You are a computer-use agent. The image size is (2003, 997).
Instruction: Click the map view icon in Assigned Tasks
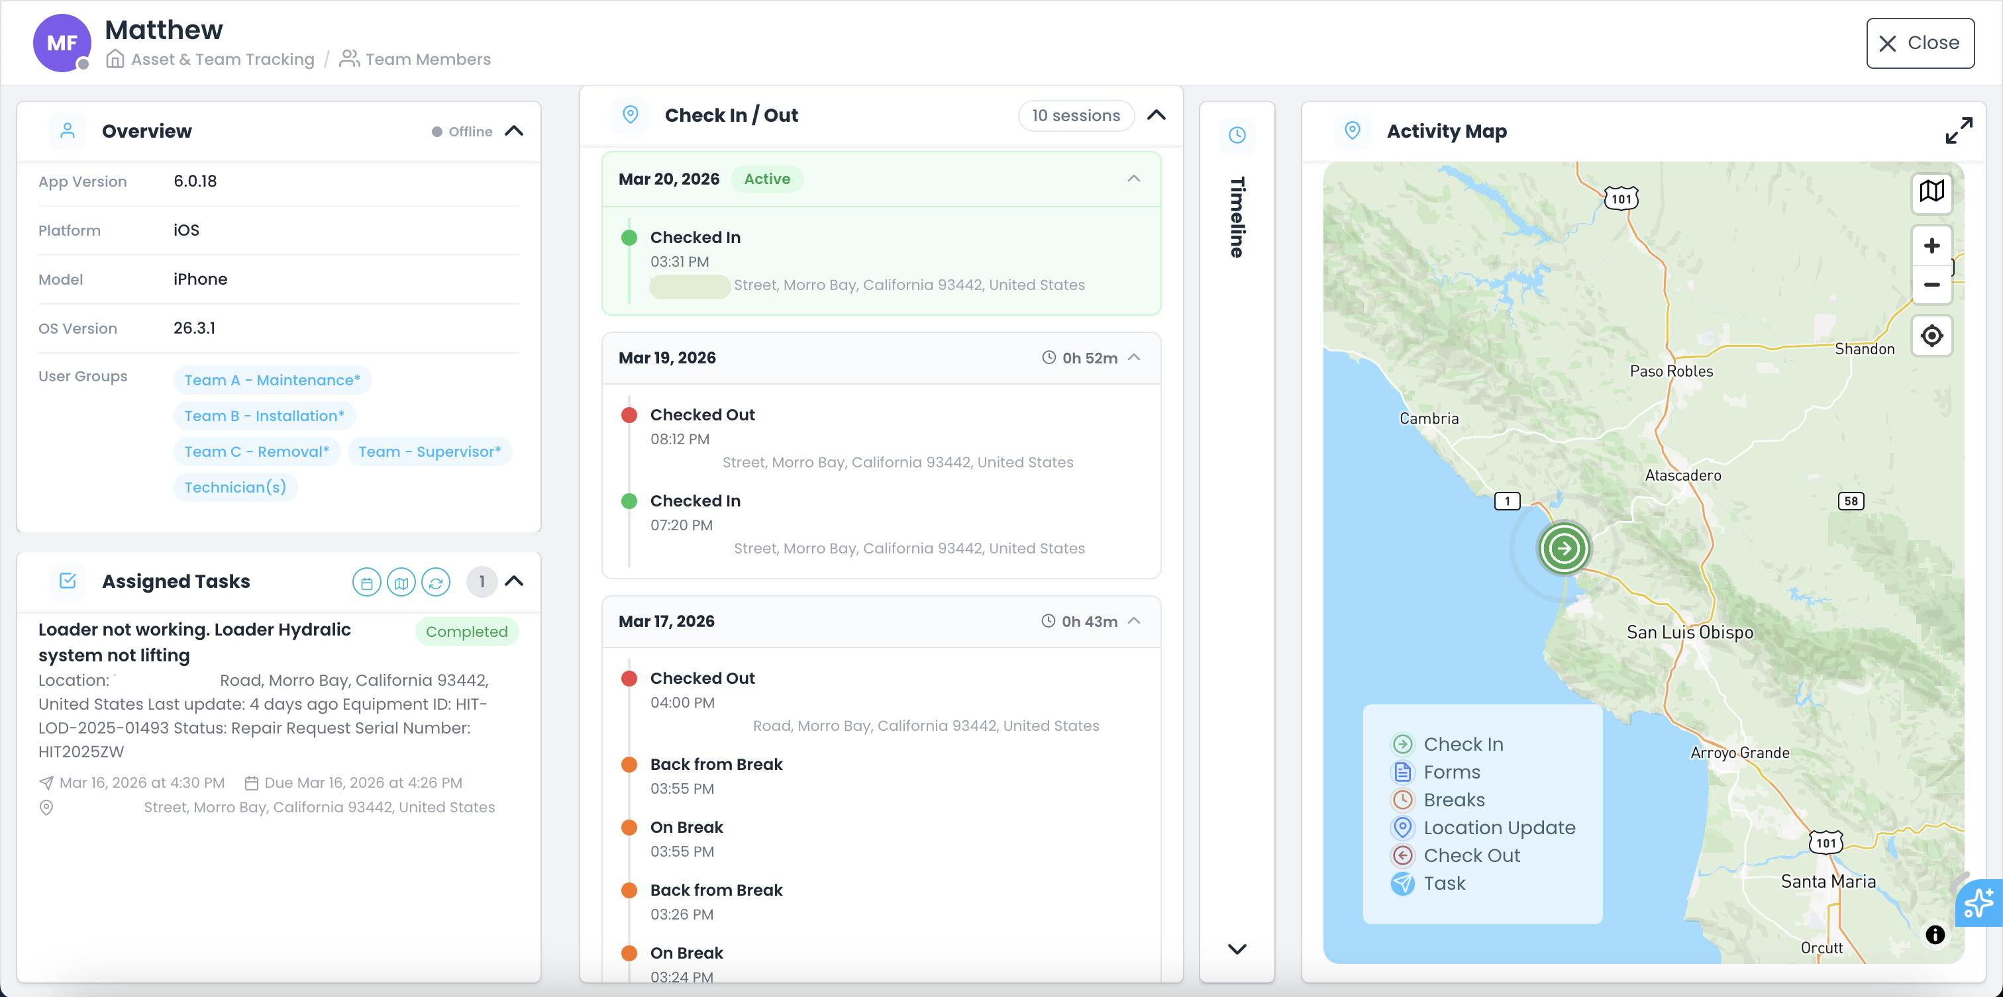click(x=401, y=582)
